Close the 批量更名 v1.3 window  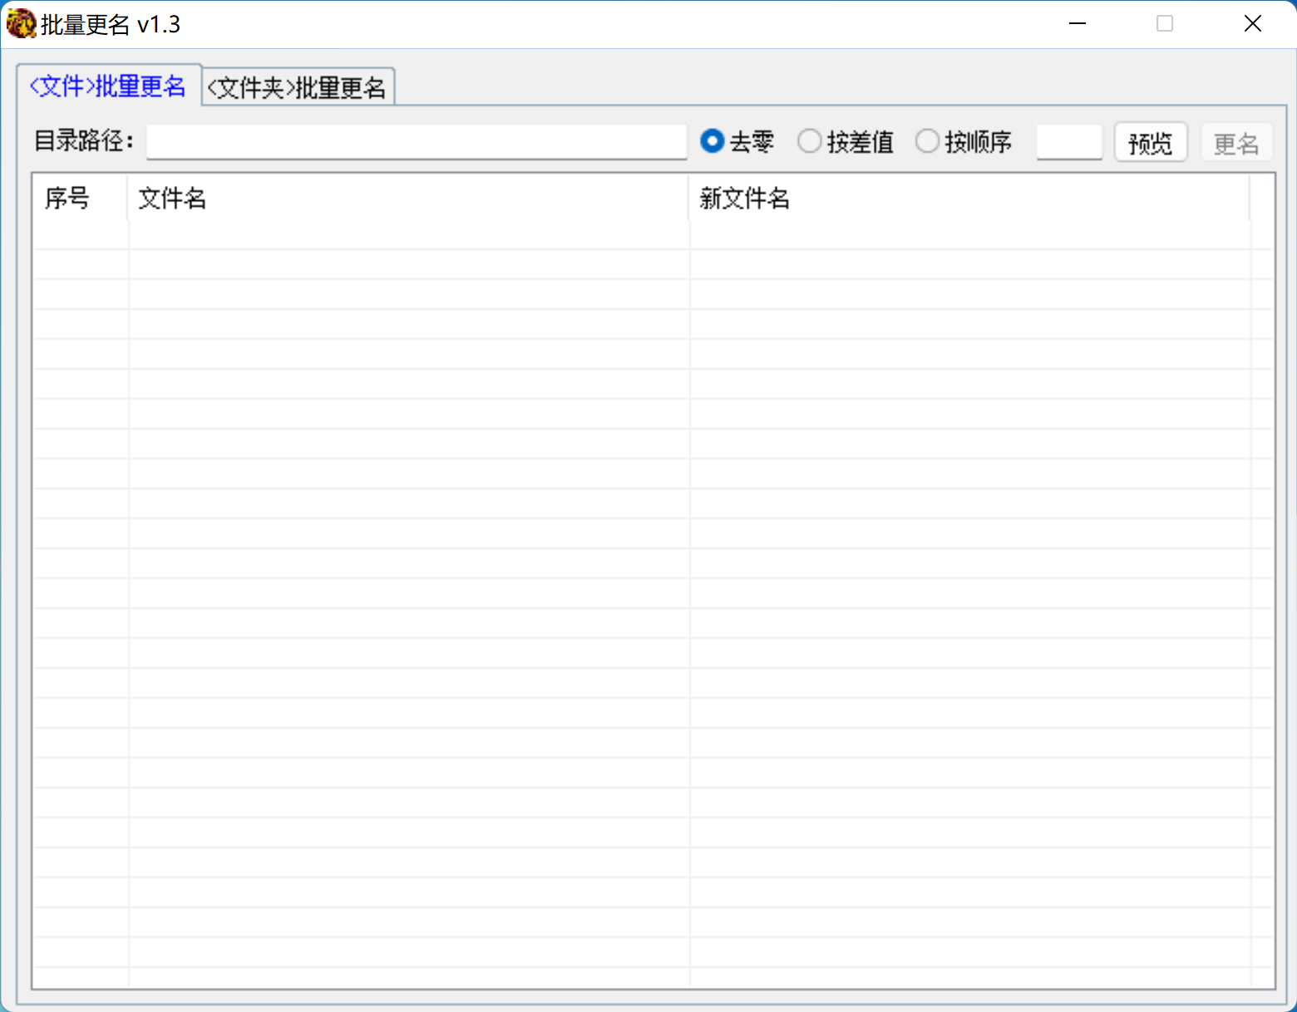coord(1252,24)
